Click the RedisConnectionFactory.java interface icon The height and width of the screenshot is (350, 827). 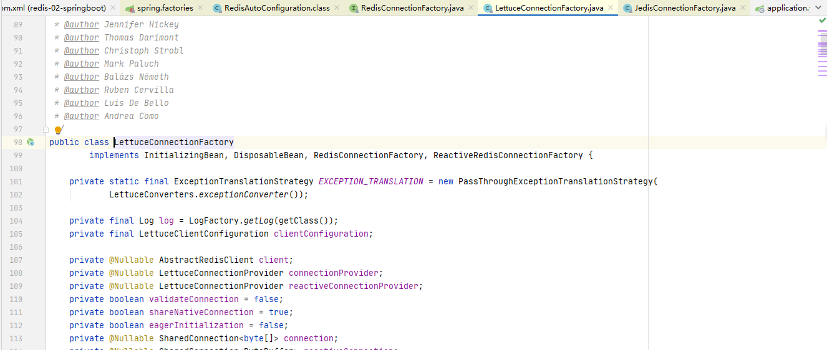(354, 8)
